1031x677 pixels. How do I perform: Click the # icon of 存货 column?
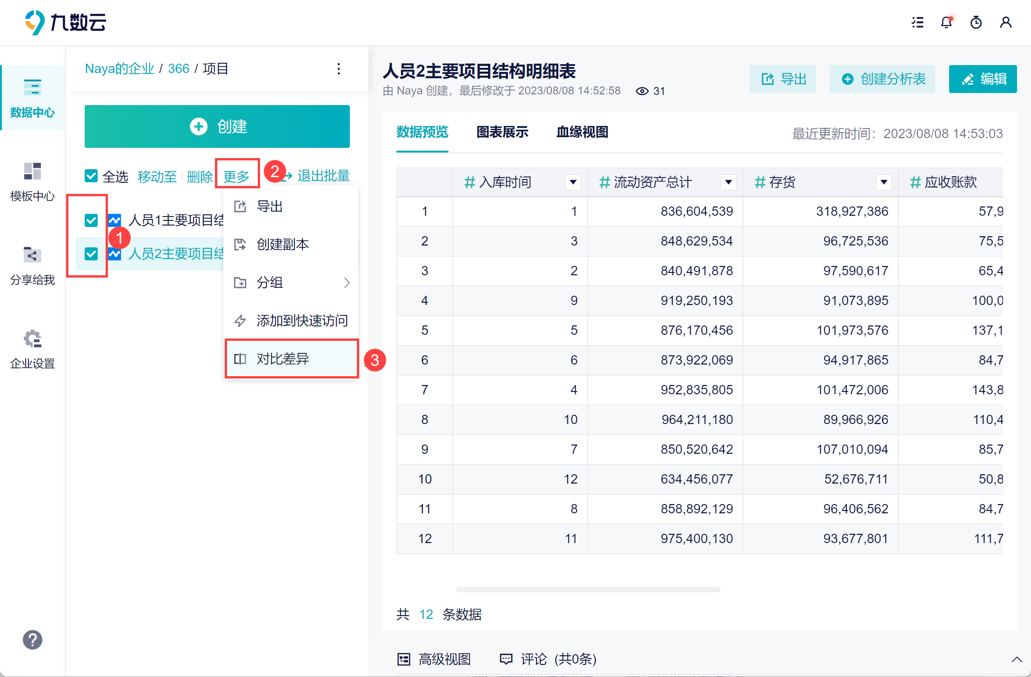(760, 182)
